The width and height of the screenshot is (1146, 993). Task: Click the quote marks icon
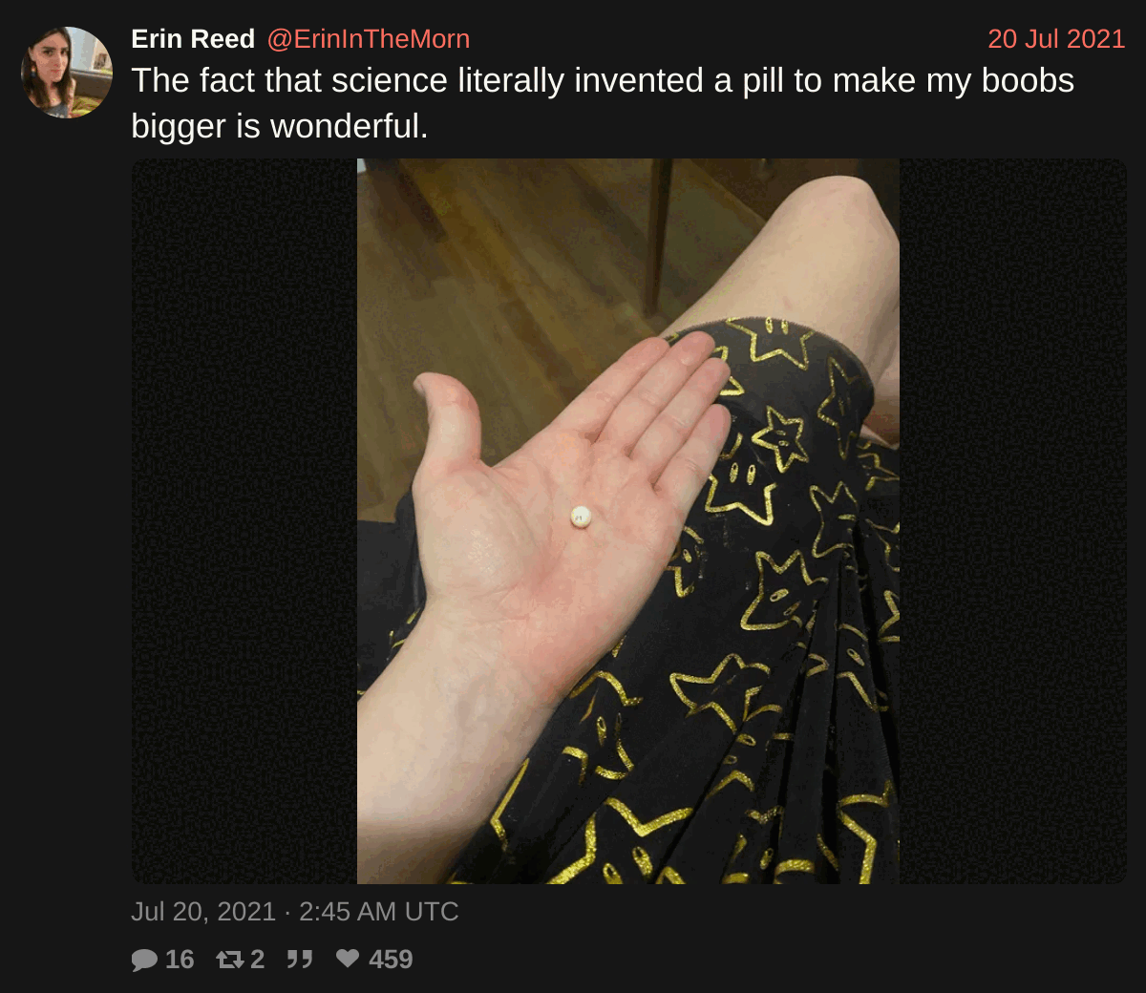point(300,959)
